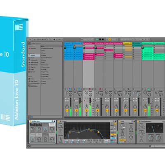Select the teal track's title header
The width and height of the screenshot is (165, 165).
point(137,43)
